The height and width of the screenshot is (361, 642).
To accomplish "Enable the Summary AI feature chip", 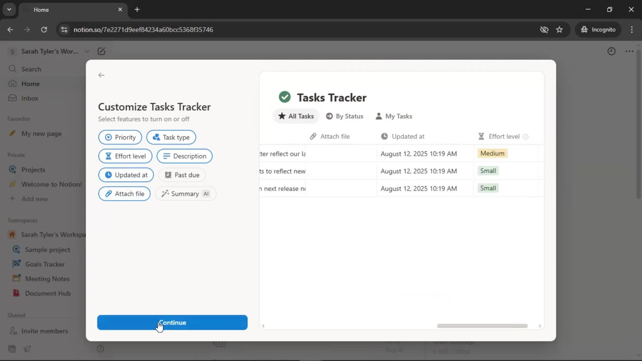I will pyautogui.click(x=186, y=194).
